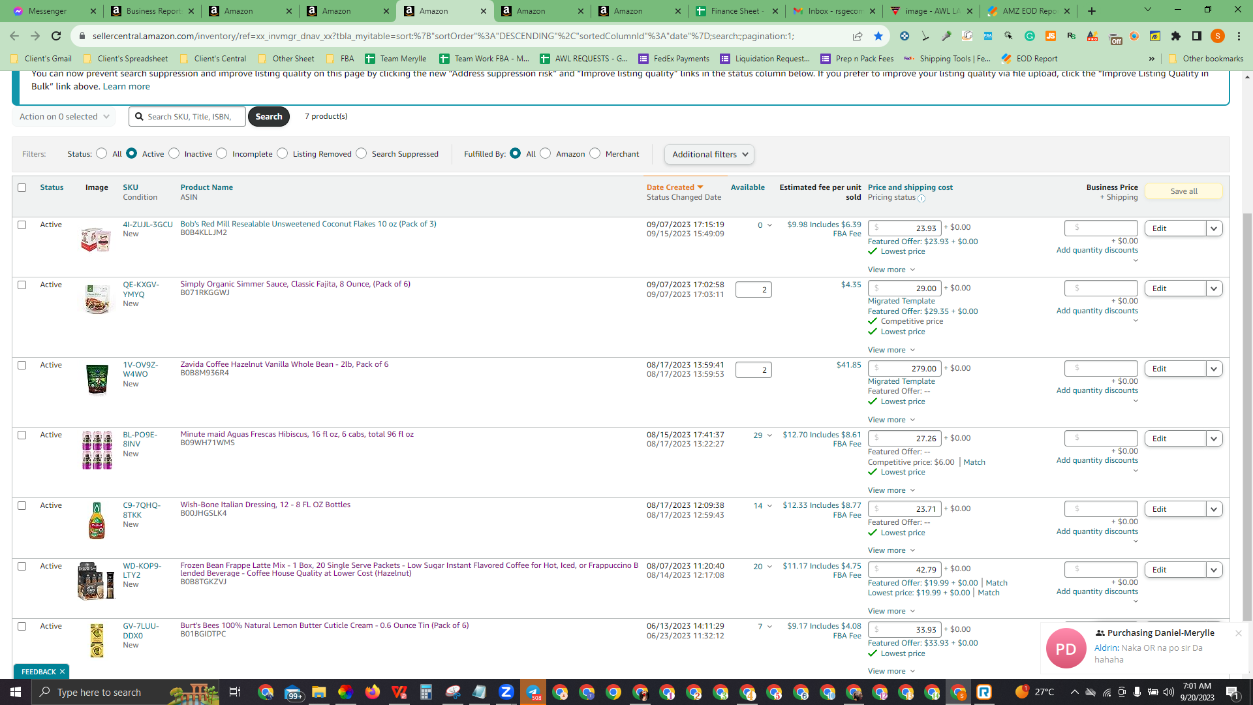1253x705 pixels.
Task: Tick the select-all checkbox in table header
Action: (x=22, y=188)
